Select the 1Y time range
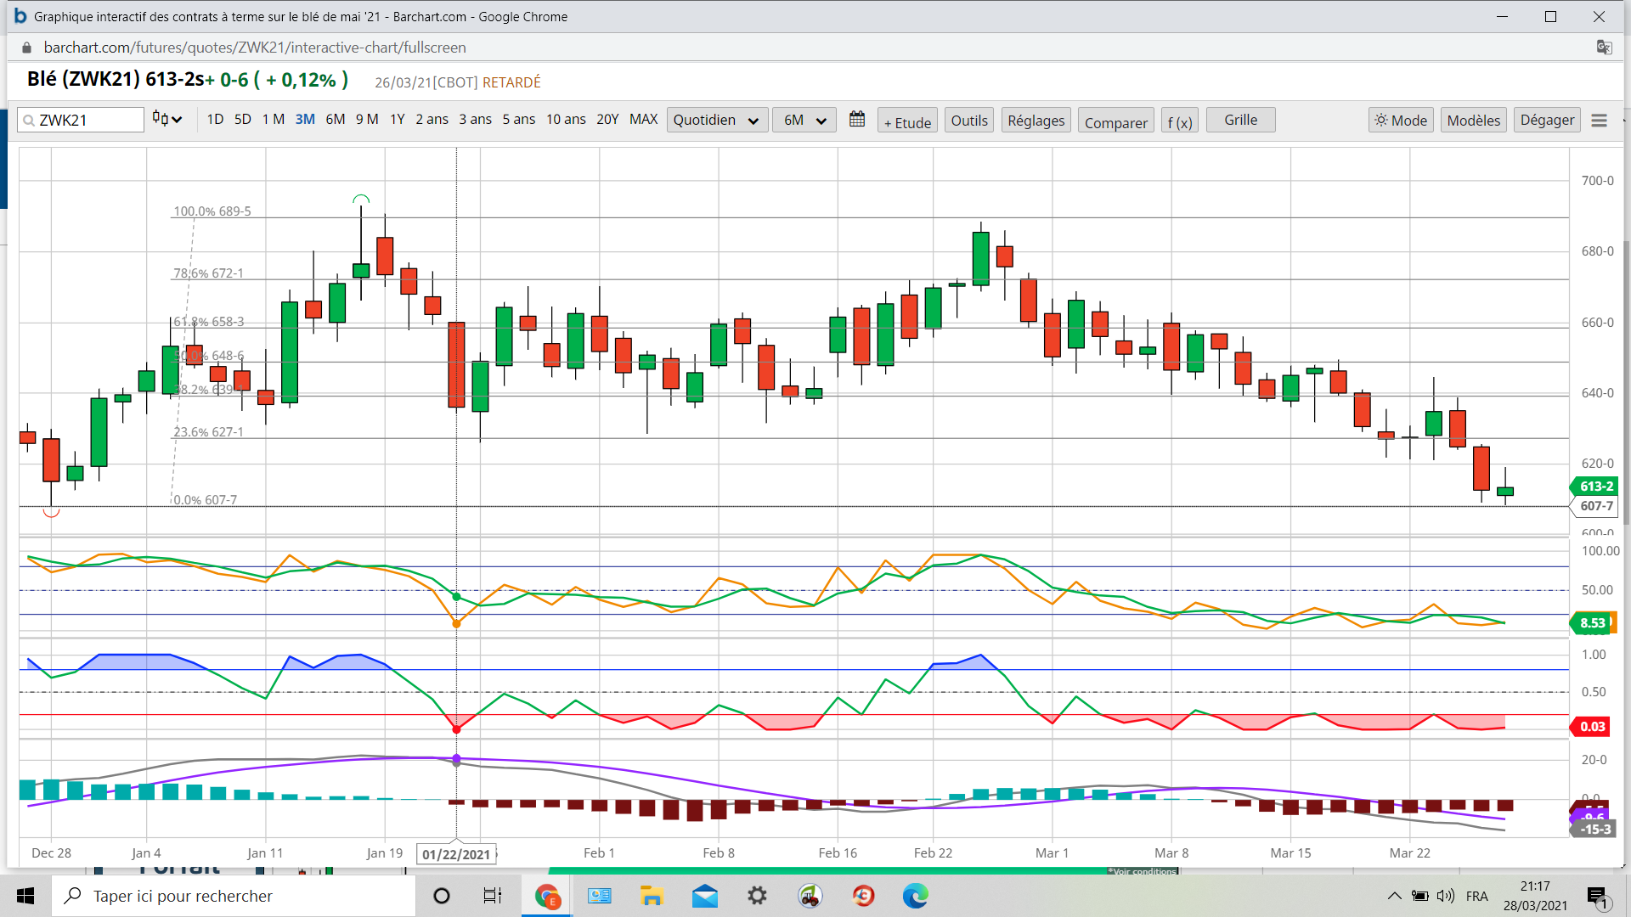1631x917 pixels. 397,120
